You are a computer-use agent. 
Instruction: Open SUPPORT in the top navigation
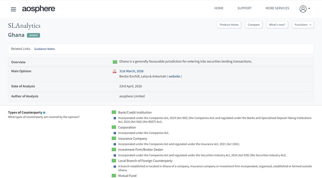[244, 8]
